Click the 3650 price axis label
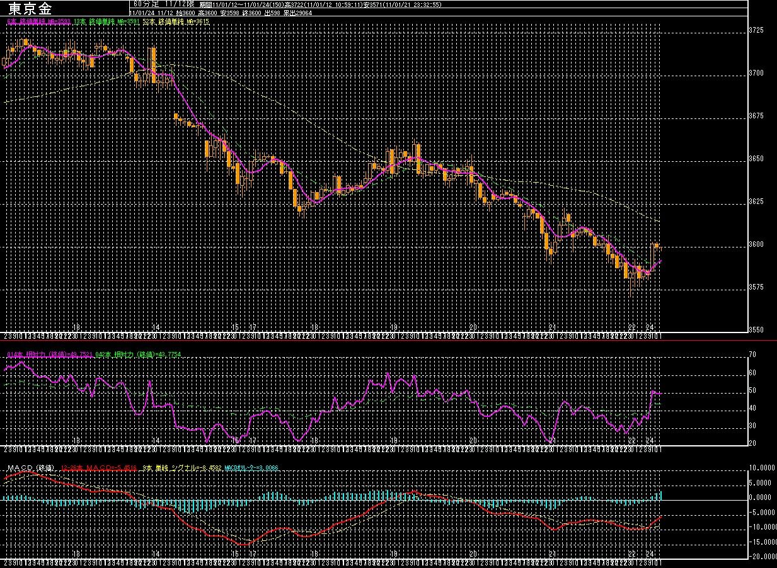Viewport: 777px width, 568px height. [x=755, y=159]
